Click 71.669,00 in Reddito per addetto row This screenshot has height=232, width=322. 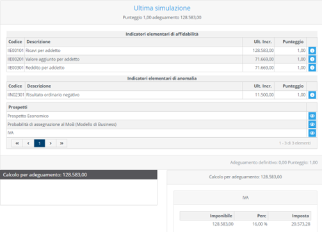tap(264, 68)
